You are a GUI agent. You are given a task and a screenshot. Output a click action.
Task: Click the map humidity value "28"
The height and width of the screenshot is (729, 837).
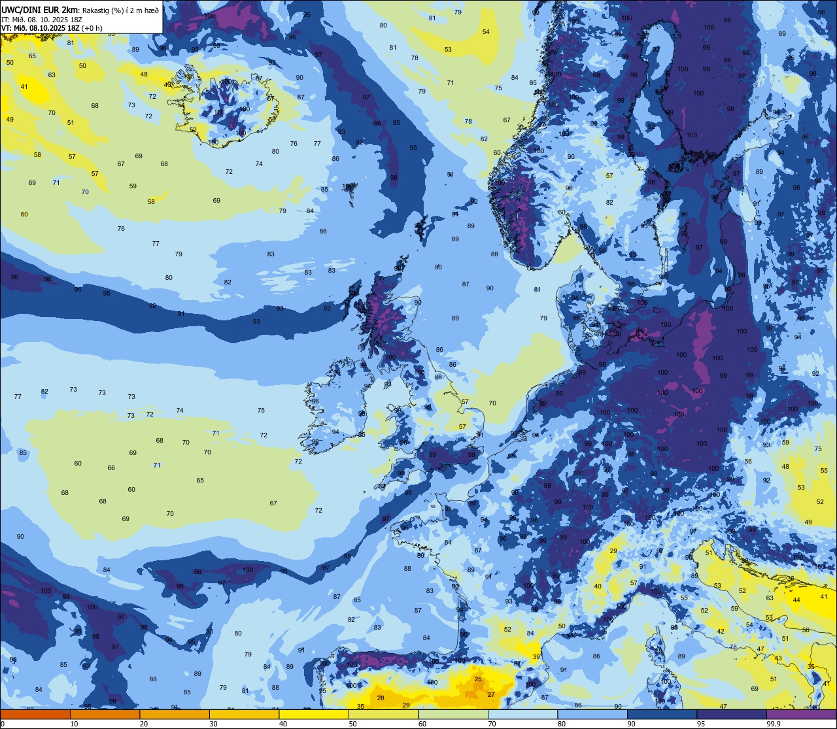tap(381, 698)
